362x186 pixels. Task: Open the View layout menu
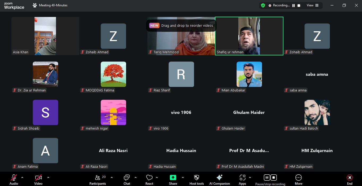click(313, 5)
